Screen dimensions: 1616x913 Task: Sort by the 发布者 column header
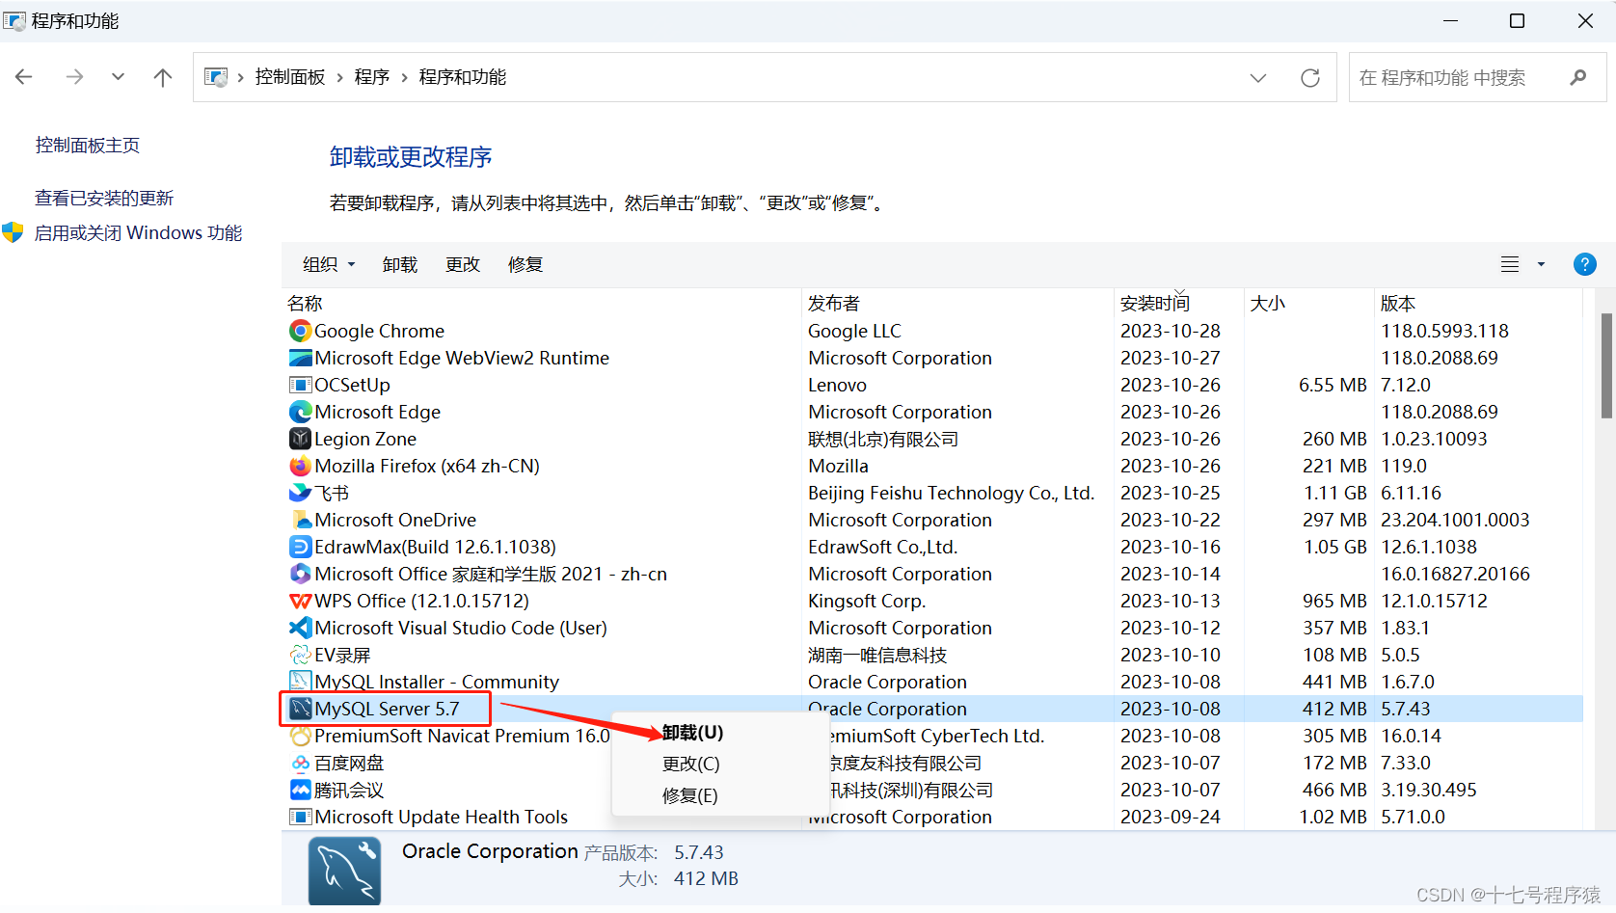click(958, 304)
